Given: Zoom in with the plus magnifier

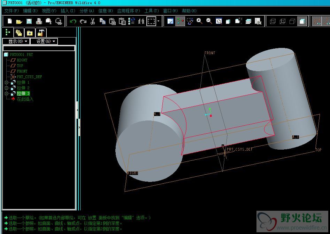Looking at the screenshot, I should (199, 21).
